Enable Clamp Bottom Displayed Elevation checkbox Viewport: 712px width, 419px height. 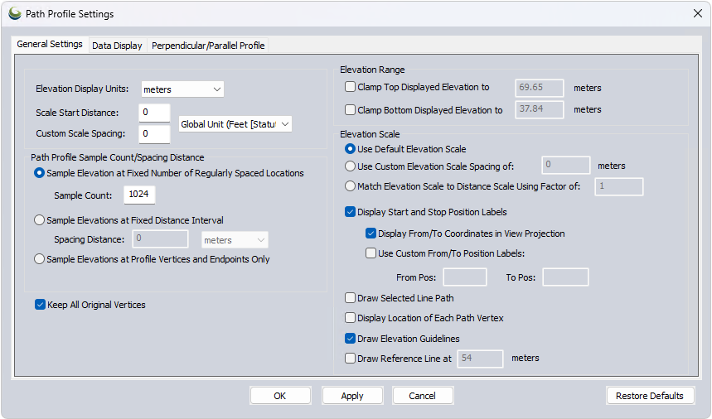pyautogui.click(x=350, y=109)
